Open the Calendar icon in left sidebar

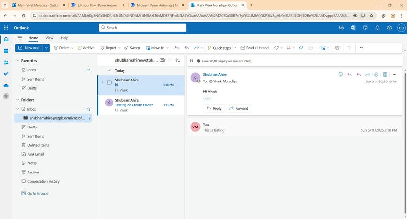(x=6, y=51)
